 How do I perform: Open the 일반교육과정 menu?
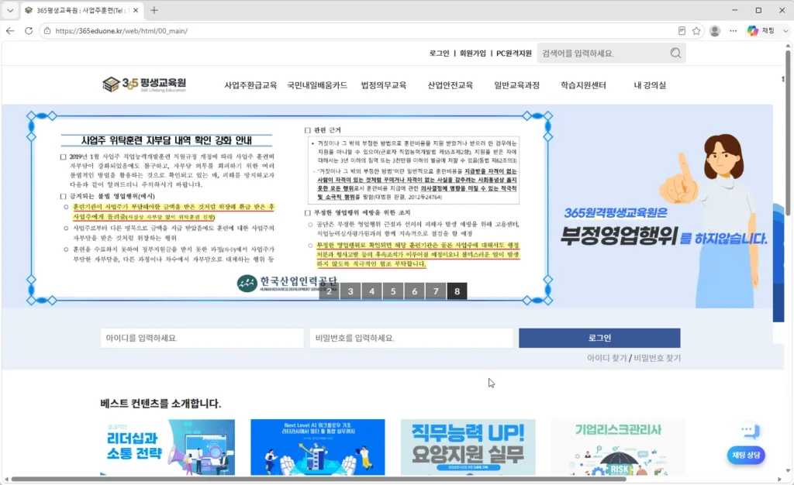516,85
